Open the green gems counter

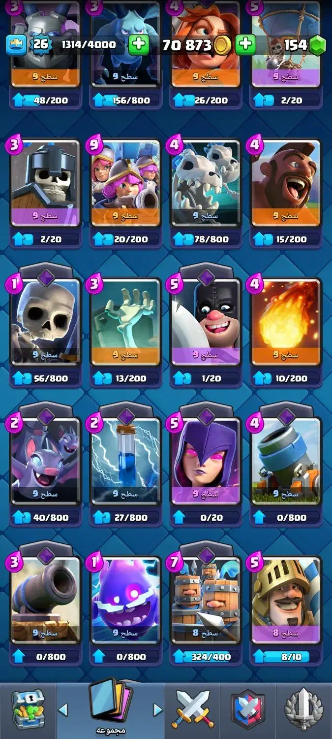coord(305,45)
